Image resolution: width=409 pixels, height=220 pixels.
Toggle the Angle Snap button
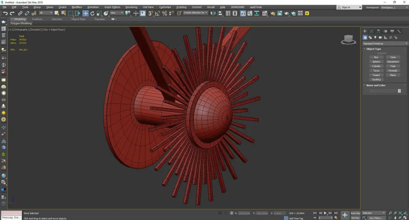[157, 13]
